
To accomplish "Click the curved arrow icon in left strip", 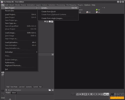I will click(3, 75).
